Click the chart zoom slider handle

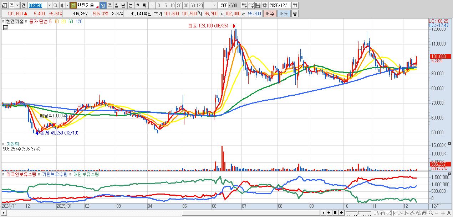358,212
